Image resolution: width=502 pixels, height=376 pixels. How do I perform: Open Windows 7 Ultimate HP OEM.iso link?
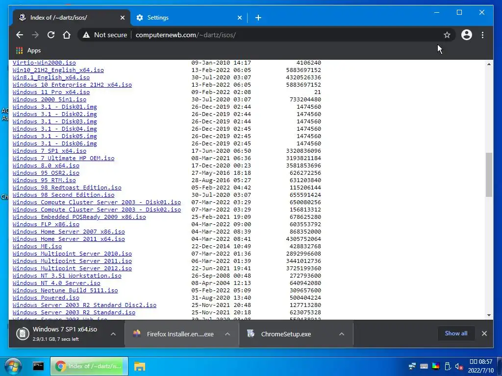[x=63, y=158]
